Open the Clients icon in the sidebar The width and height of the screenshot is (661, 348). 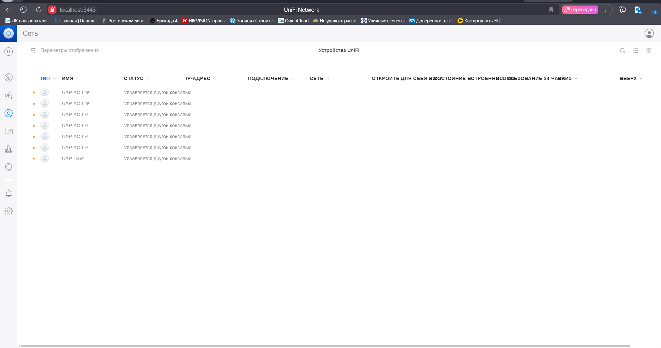9,131
